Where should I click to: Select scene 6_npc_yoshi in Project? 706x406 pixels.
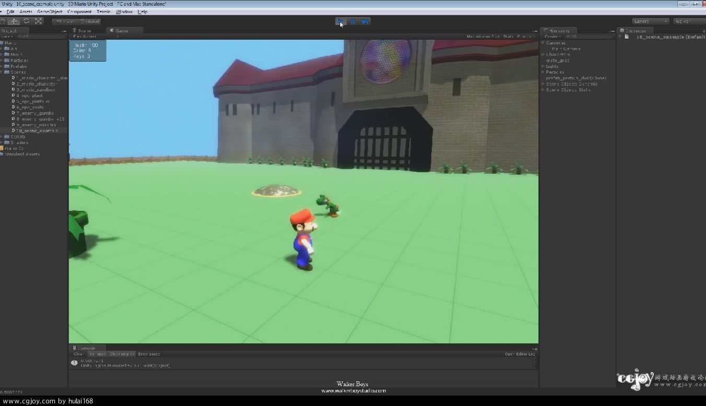tap(29, 107)
